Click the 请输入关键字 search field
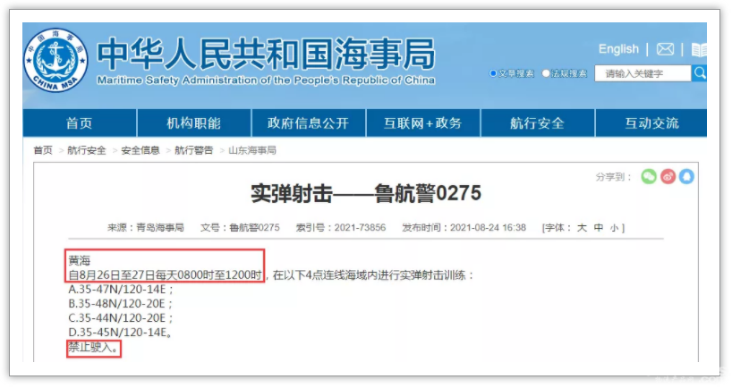The height and width of the screenshot is (388, 732). (x=643, y=73)
